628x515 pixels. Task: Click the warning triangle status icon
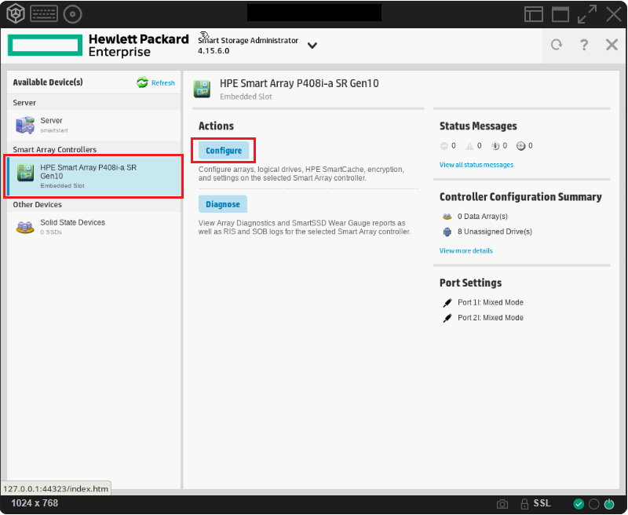[469, 146]
